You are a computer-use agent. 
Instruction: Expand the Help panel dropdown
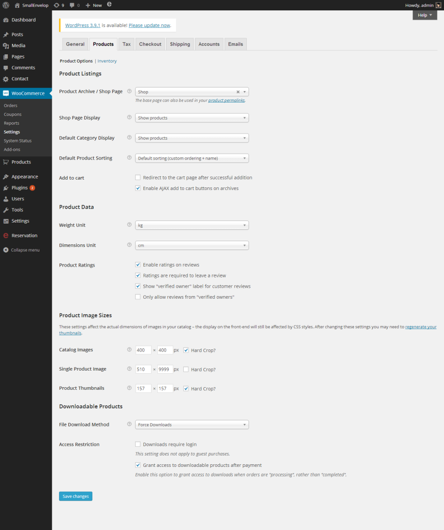pyautogui.click(x=425, y=15)
